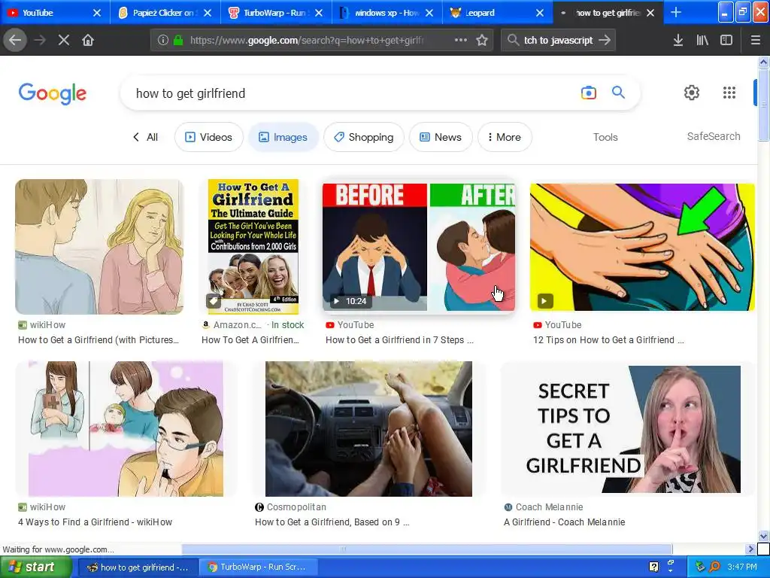
Task: Select the Videos search filter
Action: click(209, 137)
